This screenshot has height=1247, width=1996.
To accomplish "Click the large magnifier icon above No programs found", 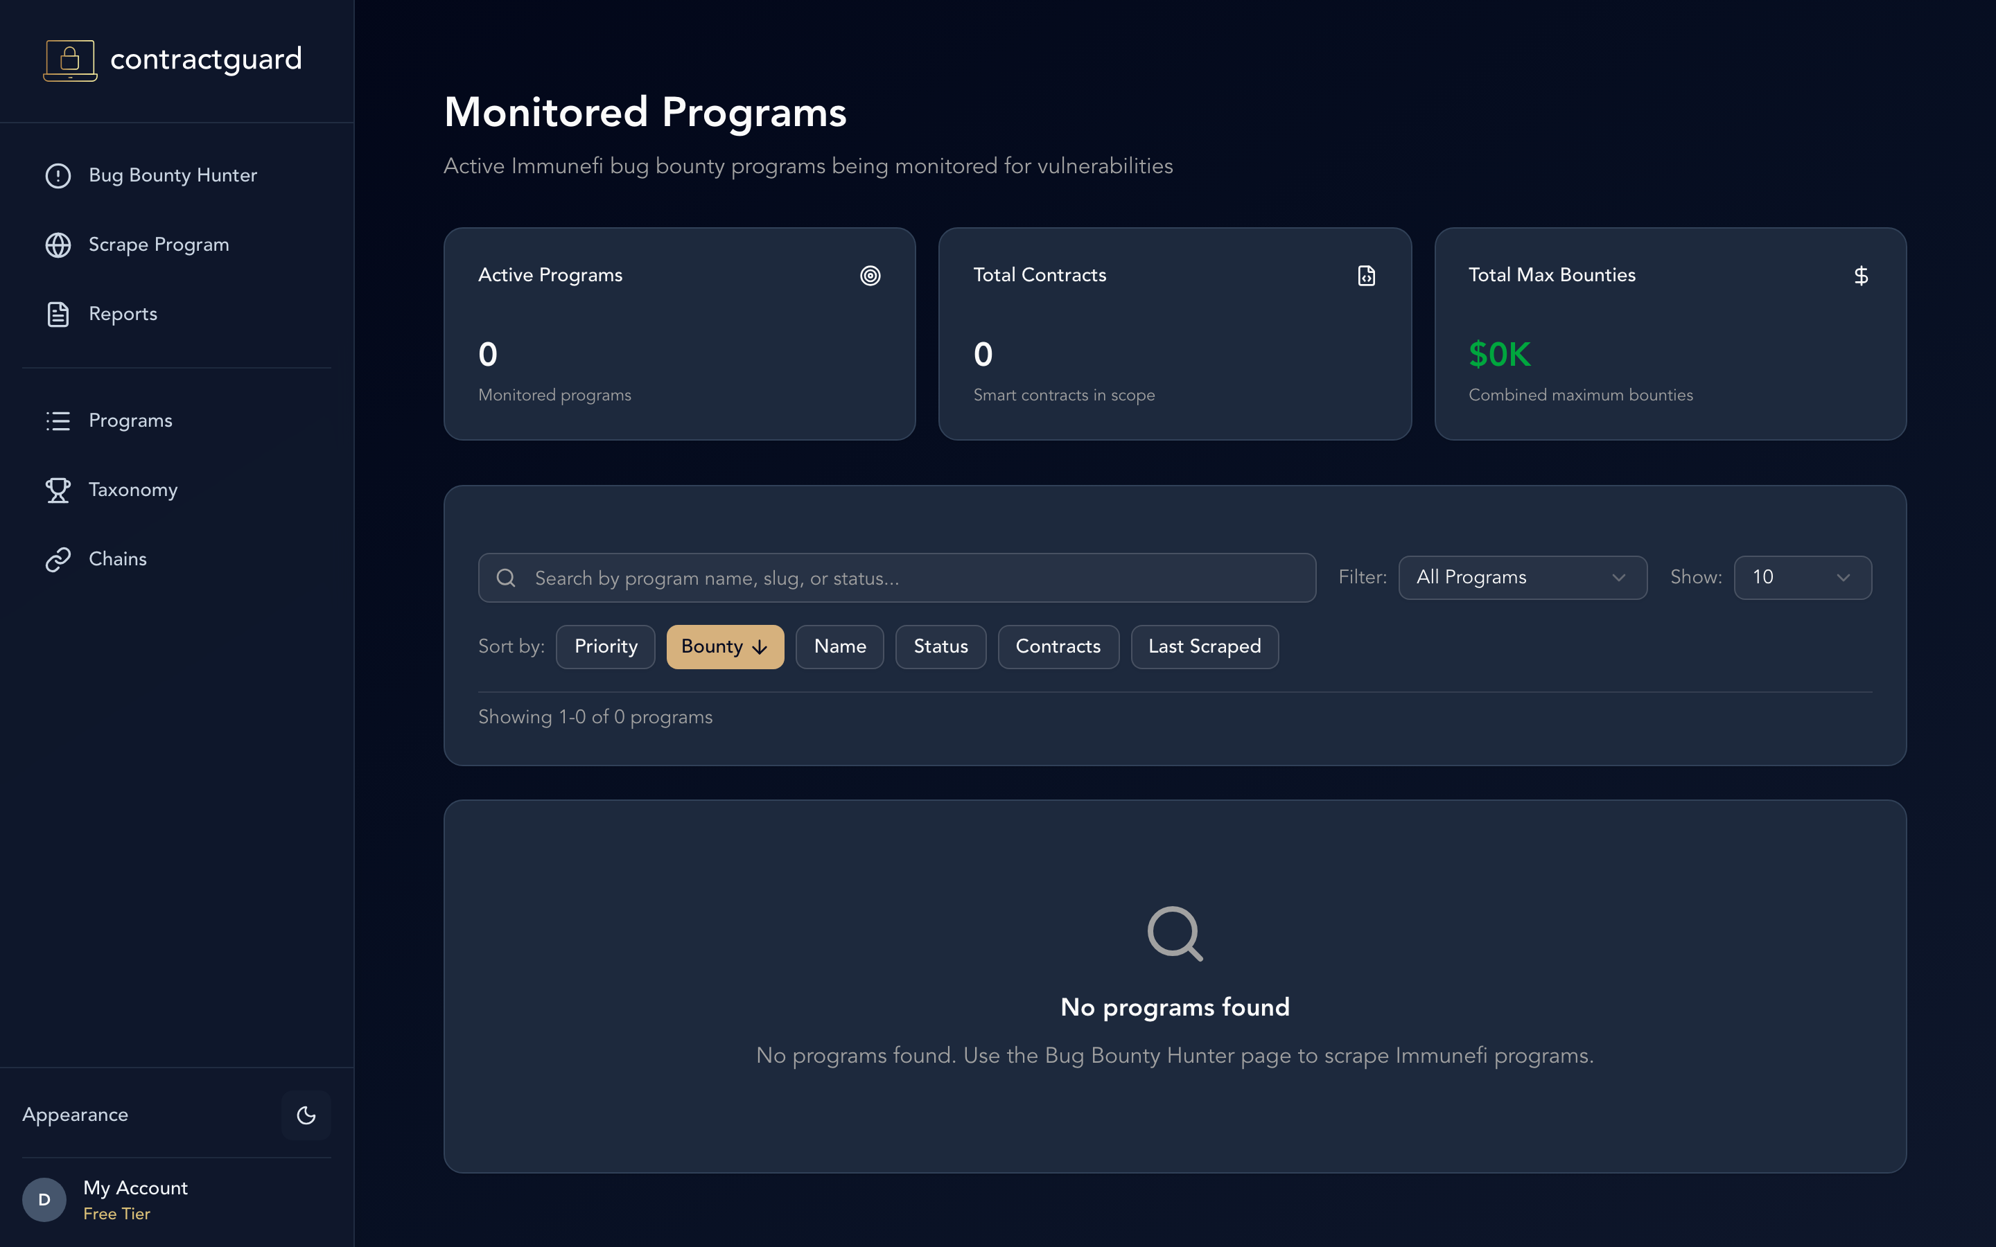I will 1175,934.
